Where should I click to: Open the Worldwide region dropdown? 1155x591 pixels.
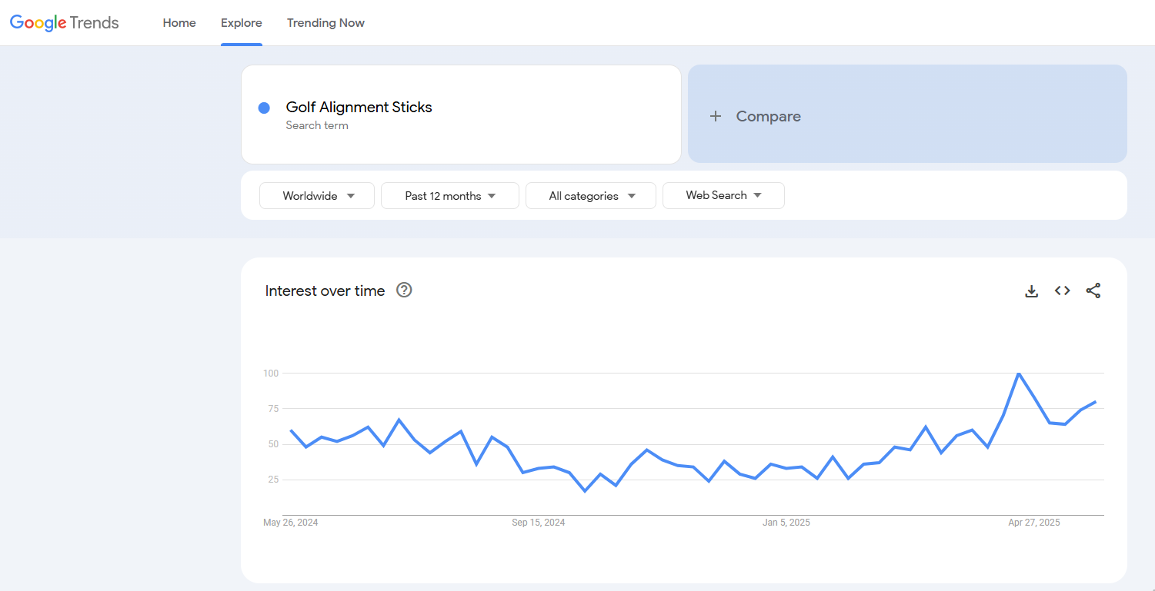tap(317, 195)
